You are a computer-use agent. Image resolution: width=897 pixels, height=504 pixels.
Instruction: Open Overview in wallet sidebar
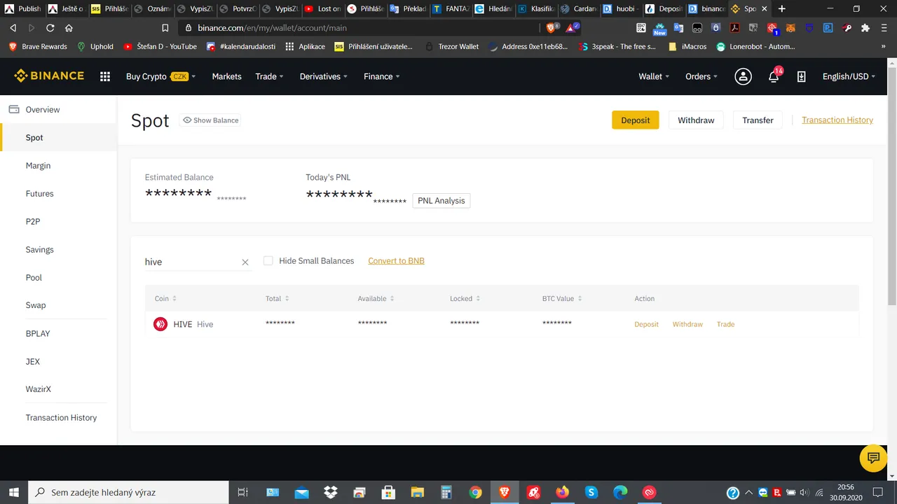coord(43,110)
